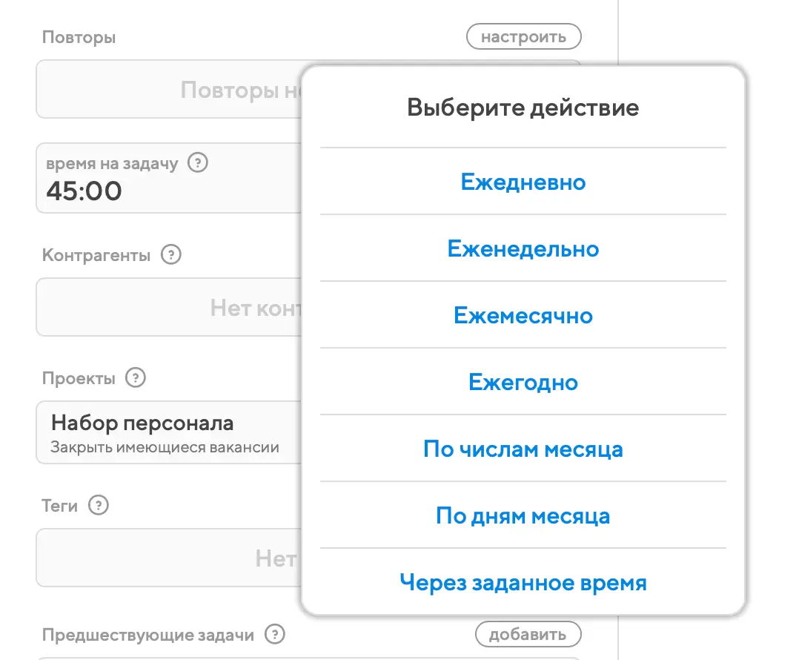
Task: Open the empty Повторы field
Action: point(167,90)
